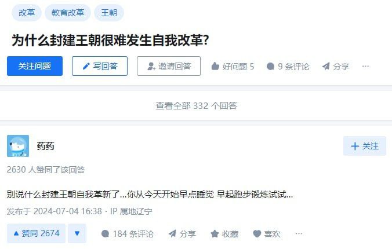392x249 pixels.
Task: Open the question's more options ellipsis
Action: [x=365, y=66]
